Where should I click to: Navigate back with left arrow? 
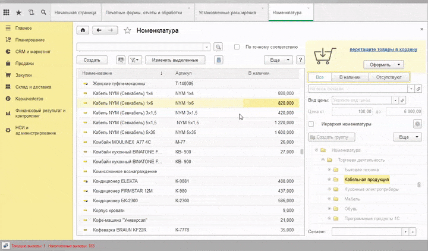99,30
